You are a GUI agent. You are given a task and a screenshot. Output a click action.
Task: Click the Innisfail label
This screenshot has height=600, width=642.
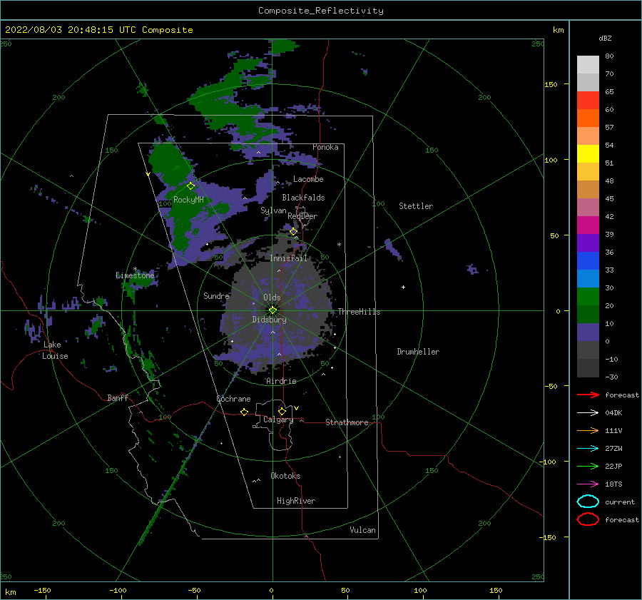(288, 258)
